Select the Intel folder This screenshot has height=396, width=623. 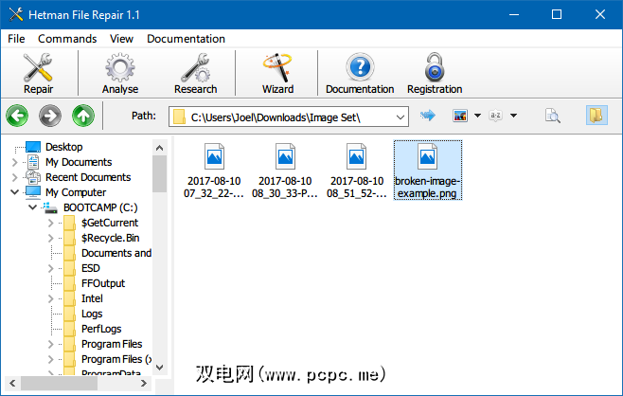tap(92, 298)
